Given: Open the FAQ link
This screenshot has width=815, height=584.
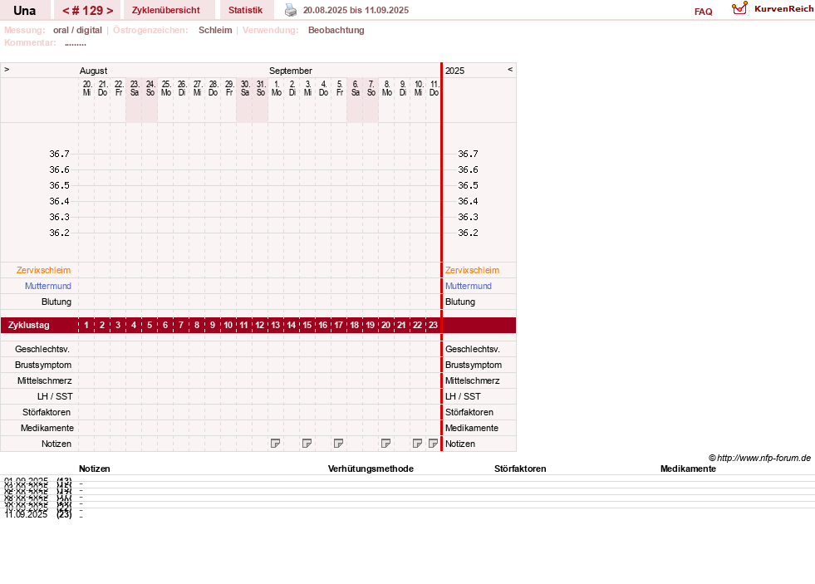Looking at the screenshot, I should pyautogui.click(x=703, y=12).
